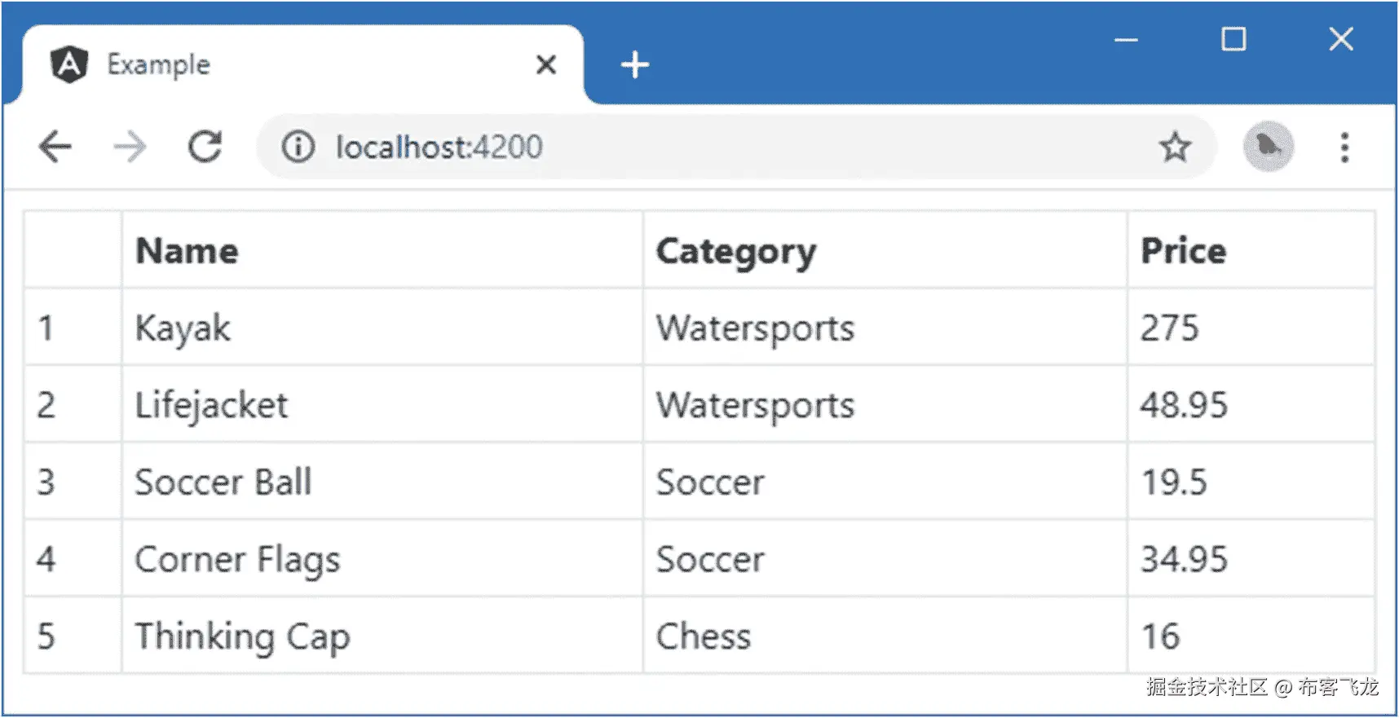The height and width of the screenshot is (718, 1399).
Task: Click the site information icon
Action: 298,148
